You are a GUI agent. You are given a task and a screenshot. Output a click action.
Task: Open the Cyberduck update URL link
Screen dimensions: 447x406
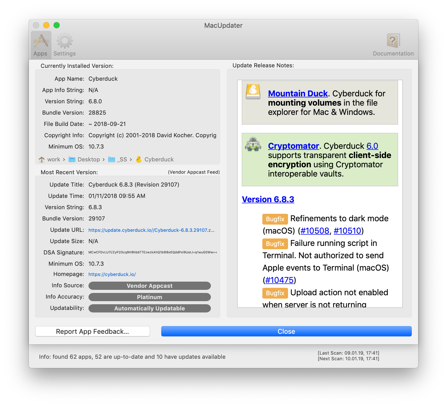pyautogui.click(x=151, y=230)
